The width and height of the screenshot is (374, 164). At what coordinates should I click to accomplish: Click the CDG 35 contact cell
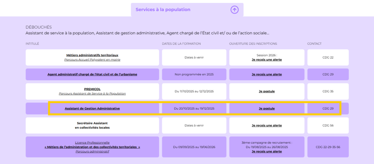[328, 91]
